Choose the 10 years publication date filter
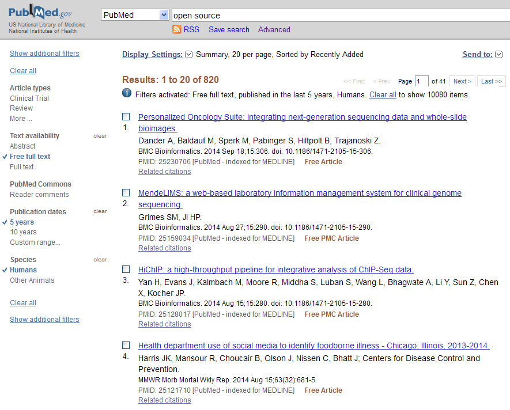 [23, 232]
